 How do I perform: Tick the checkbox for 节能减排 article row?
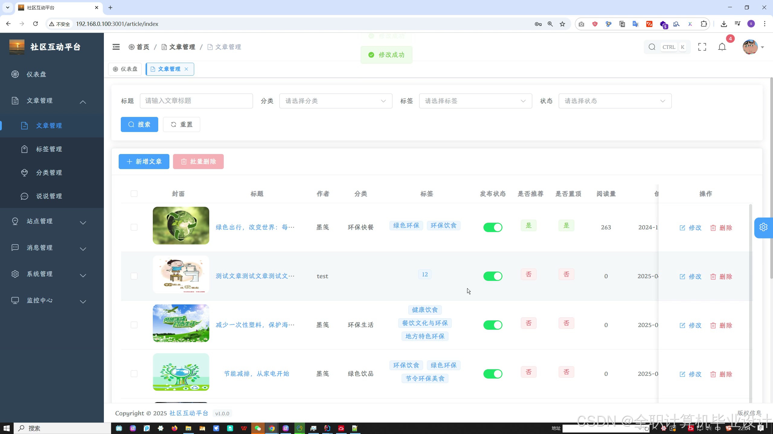[x=134, y=374]
